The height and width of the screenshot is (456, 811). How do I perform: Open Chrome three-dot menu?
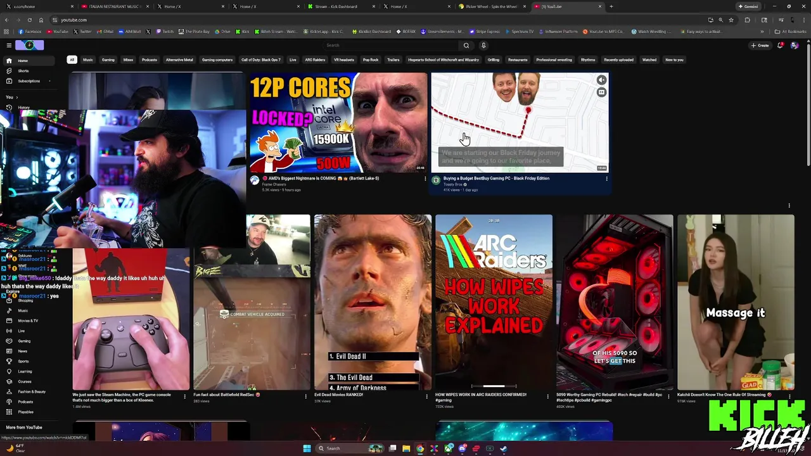tap(803, 20)
